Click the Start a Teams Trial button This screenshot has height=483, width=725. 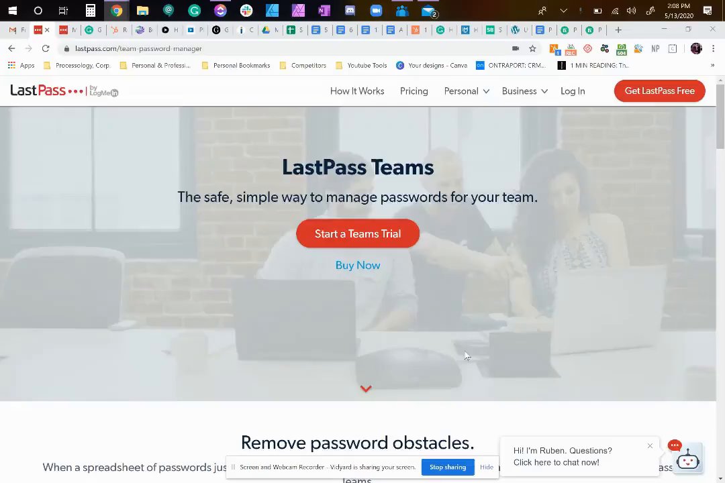(358, 233)
